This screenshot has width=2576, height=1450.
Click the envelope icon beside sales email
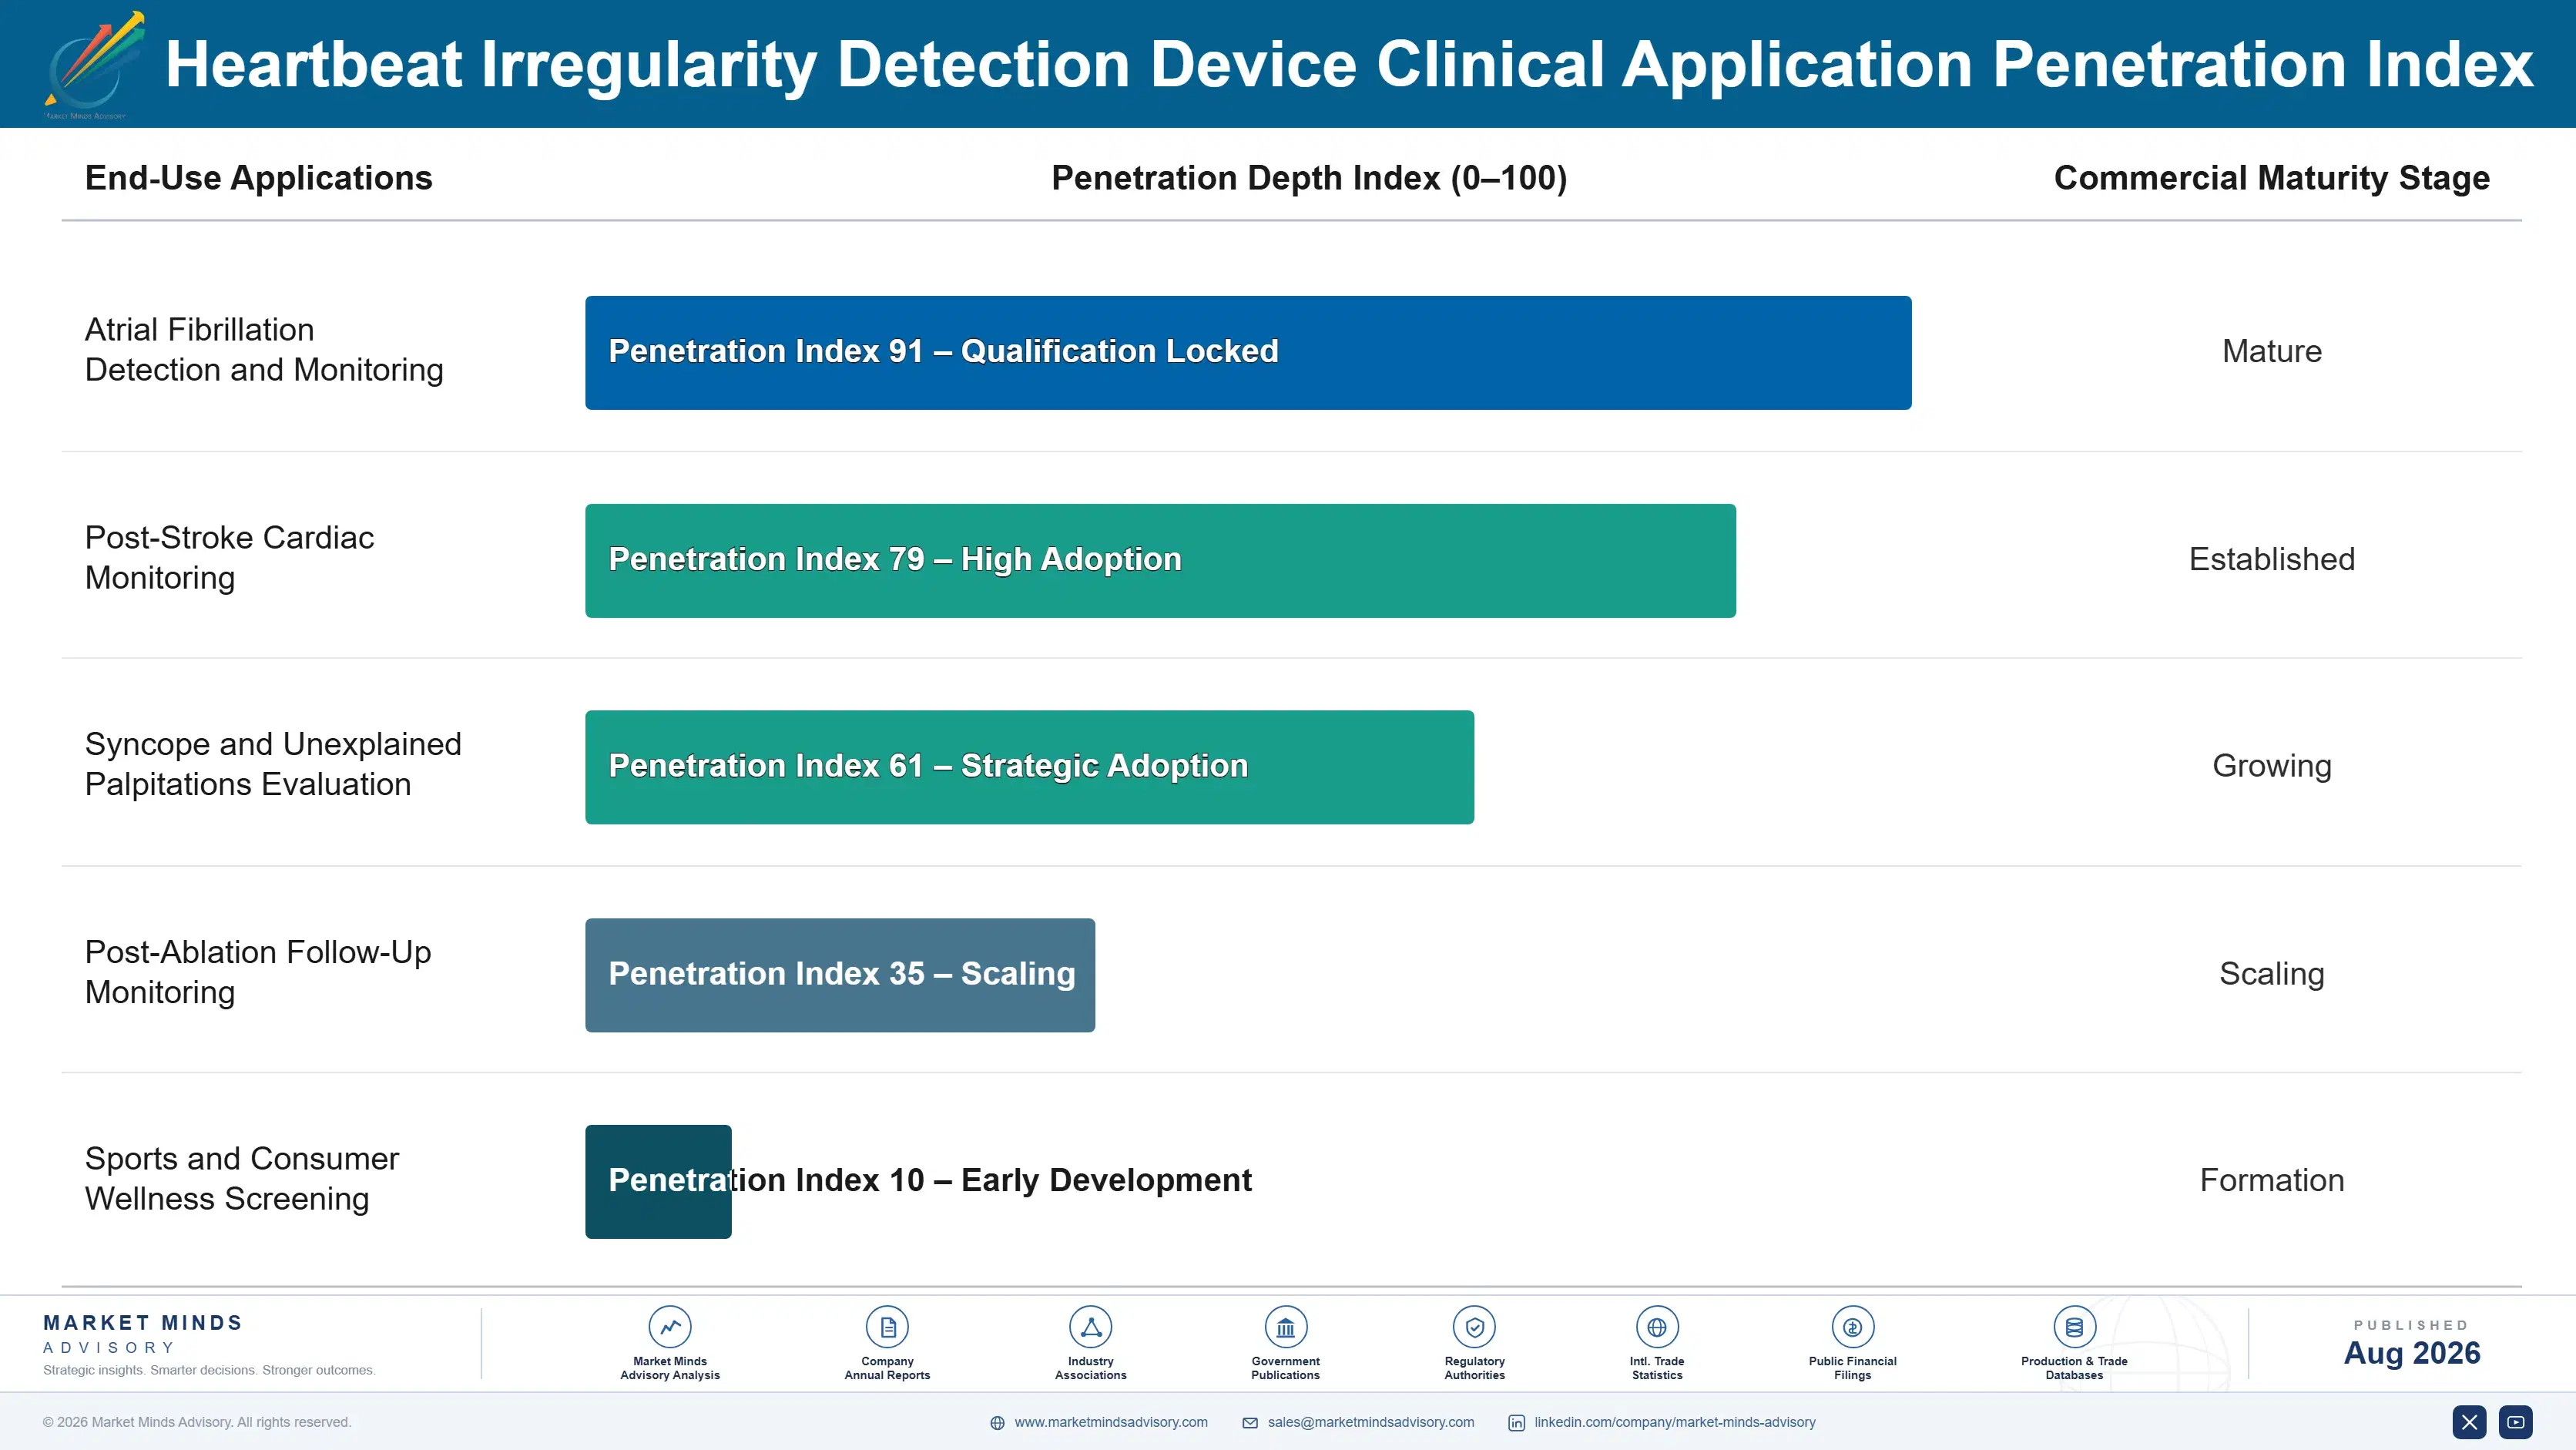pos(1250,1423)
